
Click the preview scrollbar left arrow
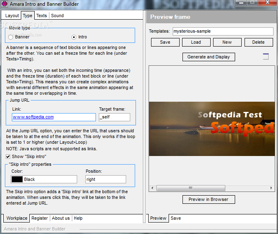pyautogui.click(x=152, y=188)
